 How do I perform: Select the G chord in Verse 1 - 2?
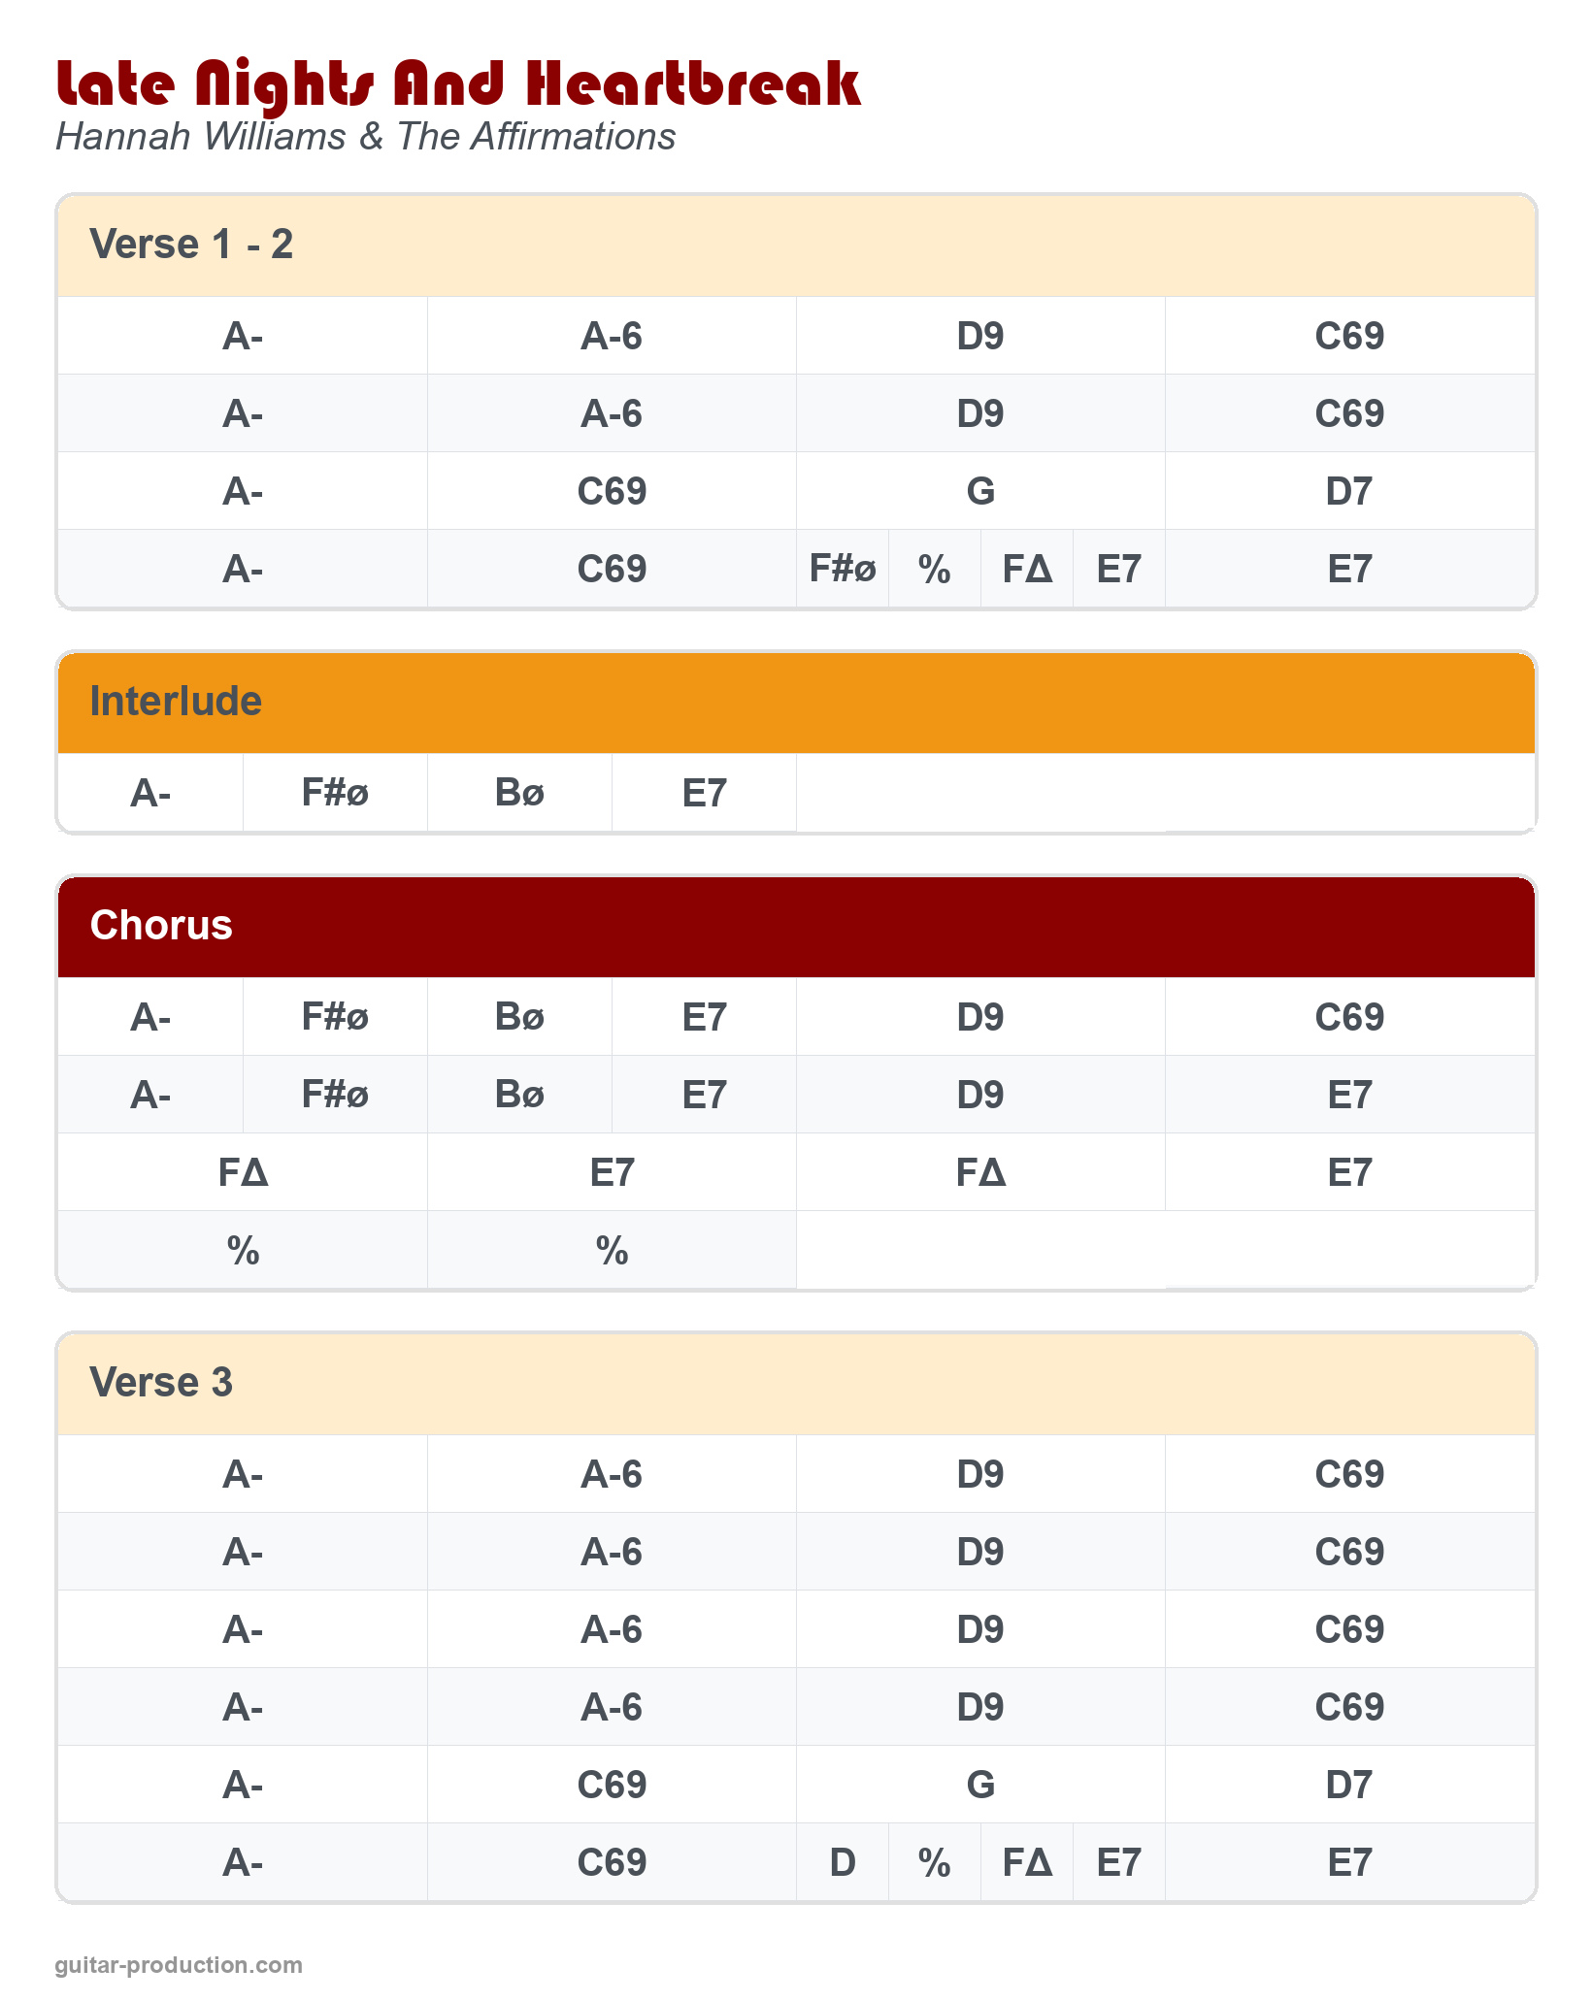tap(980, 491)
